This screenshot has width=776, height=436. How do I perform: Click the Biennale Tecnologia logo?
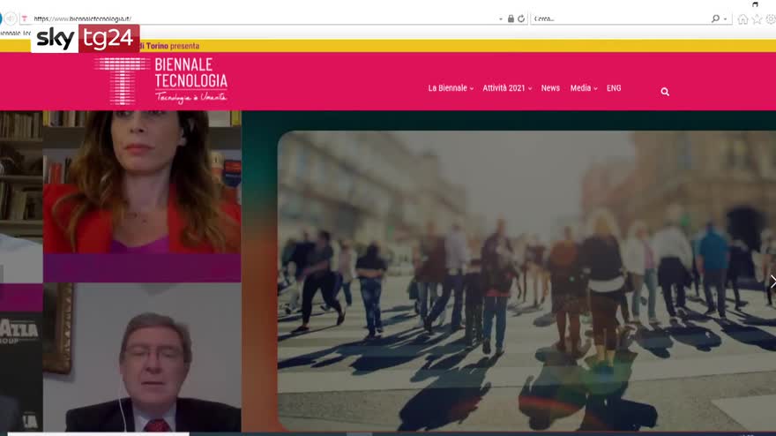click(x=162, y=81)
